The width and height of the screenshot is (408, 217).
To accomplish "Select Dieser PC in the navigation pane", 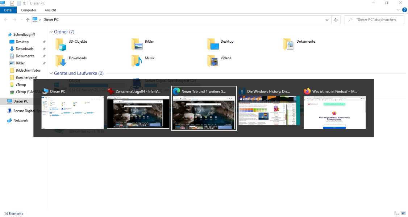I will tap(18, 101).
